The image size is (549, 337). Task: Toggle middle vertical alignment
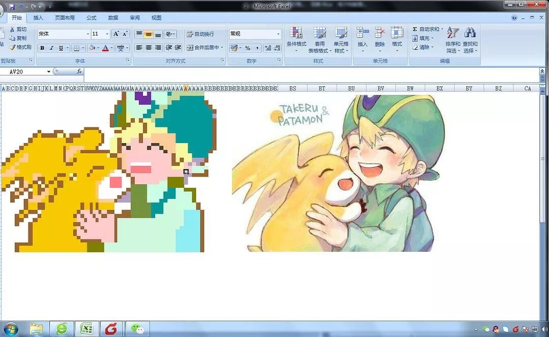tap(148, 34)
